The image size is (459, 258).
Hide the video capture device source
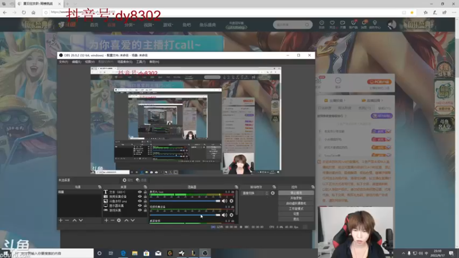pos(139,197)
